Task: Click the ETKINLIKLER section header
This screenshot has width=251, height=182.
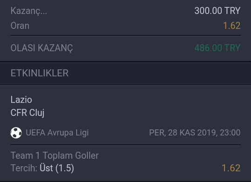Action: [x=40, y=73]
